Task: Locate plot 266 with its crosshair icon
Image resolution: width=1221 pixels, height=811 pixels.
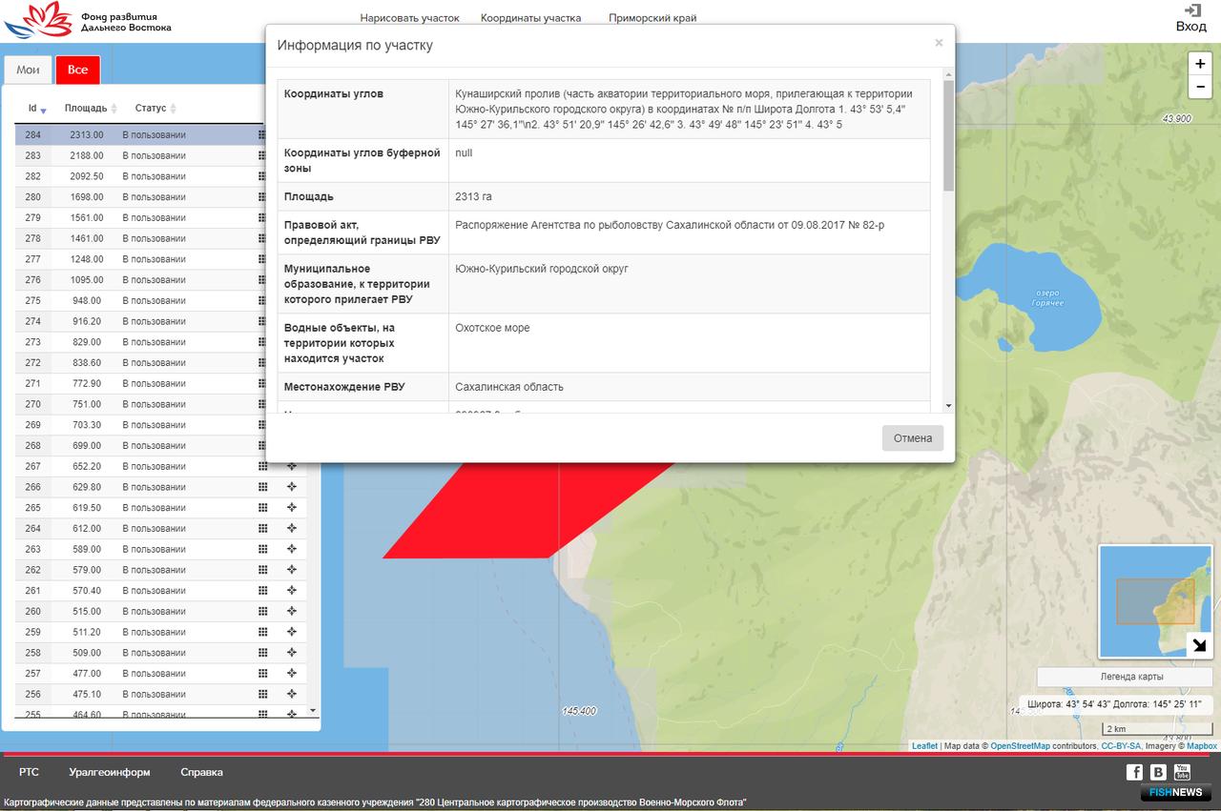Action: (x=292, y=487)
